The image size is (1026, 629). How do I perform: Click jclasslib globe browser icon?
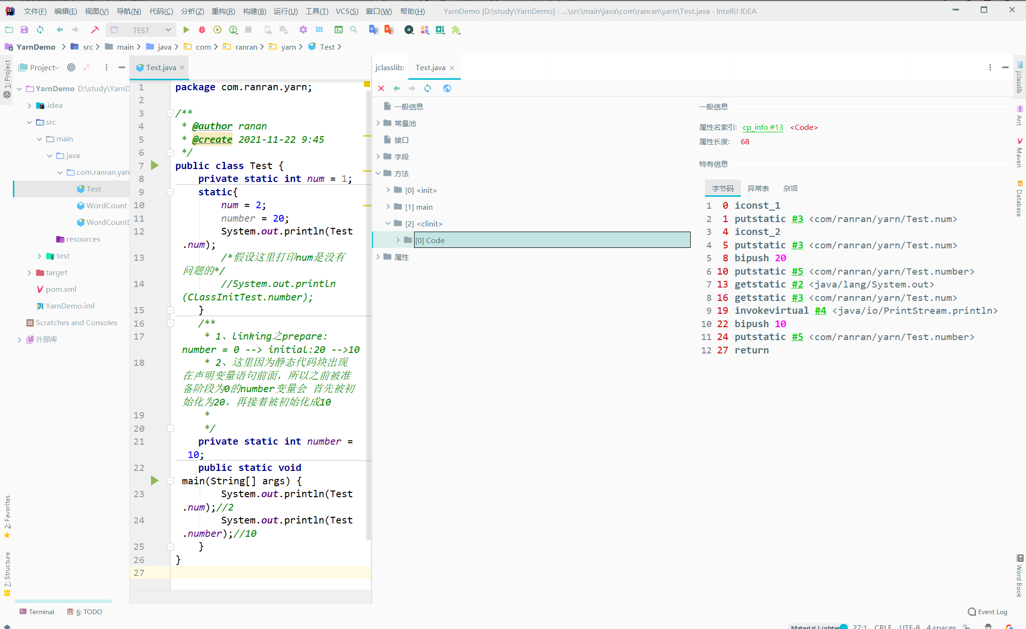447,88
